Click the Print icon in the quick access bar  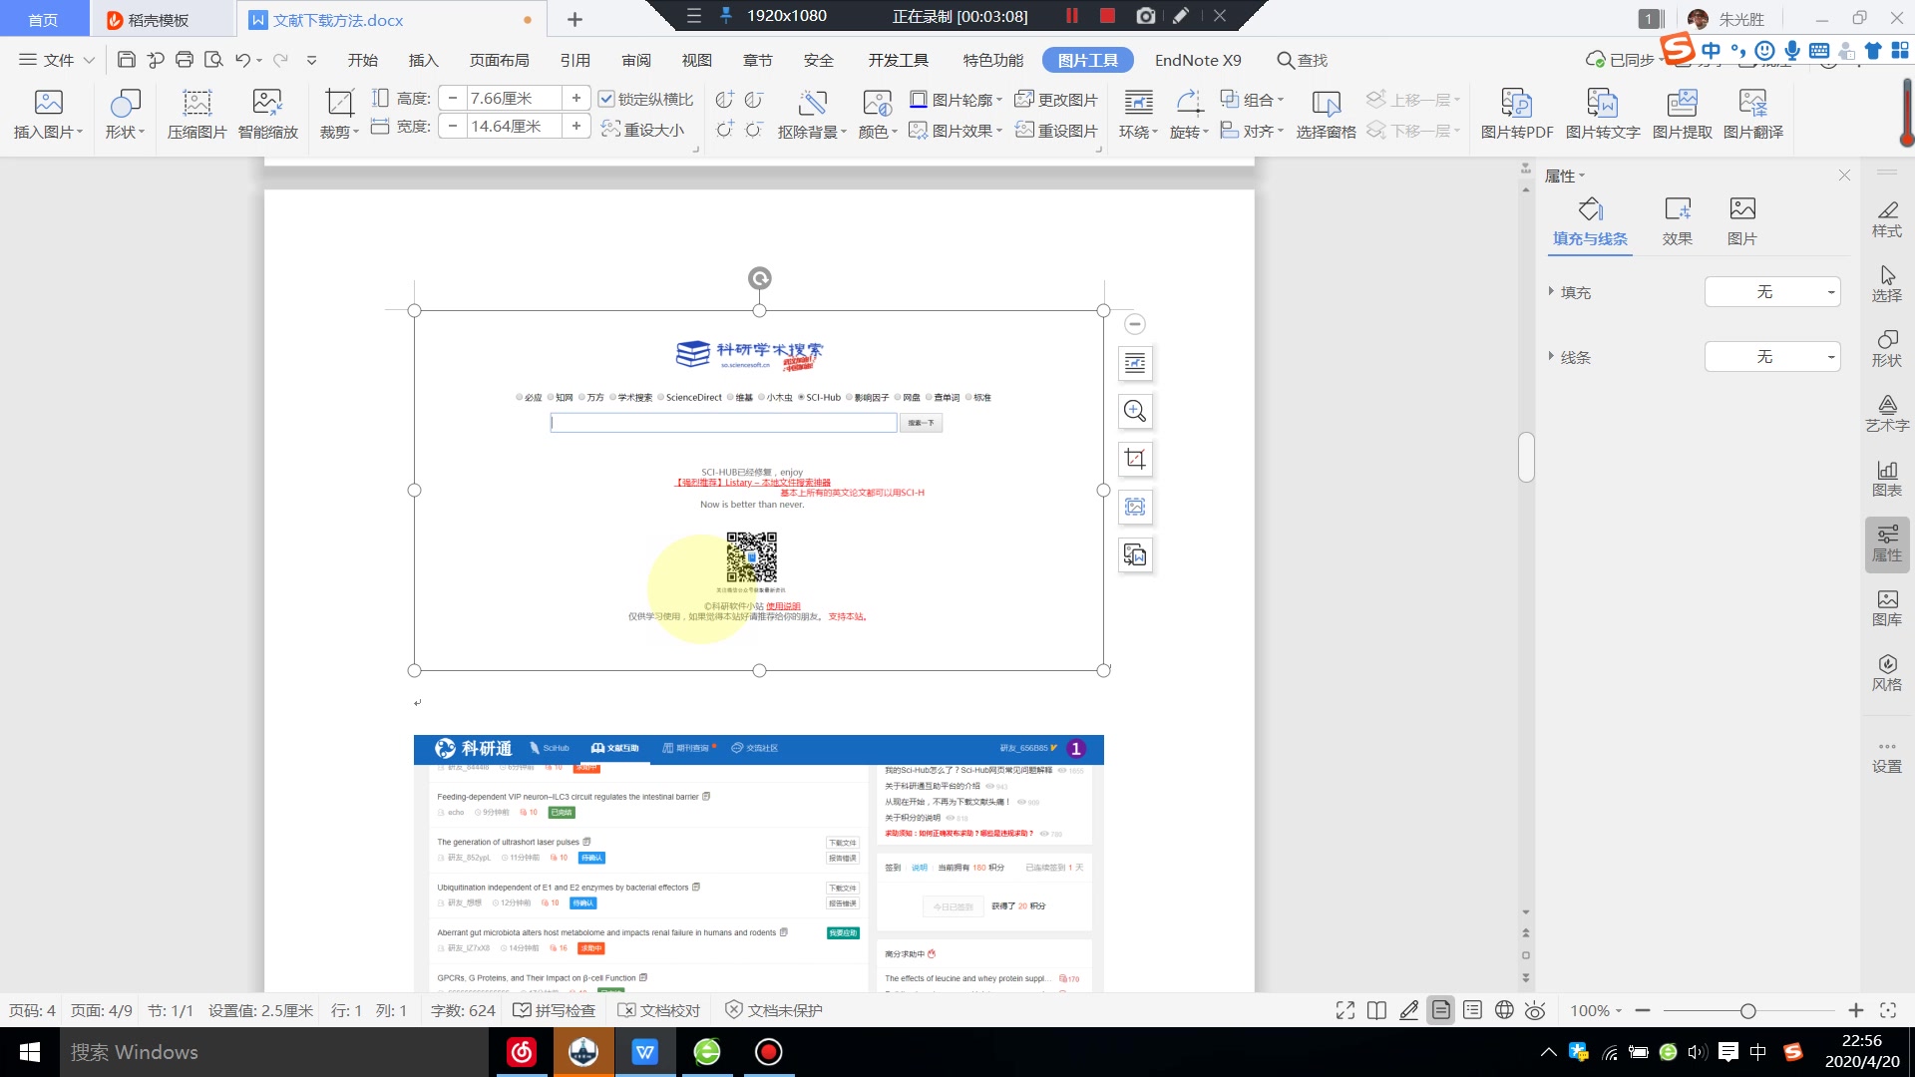point(184,60)
